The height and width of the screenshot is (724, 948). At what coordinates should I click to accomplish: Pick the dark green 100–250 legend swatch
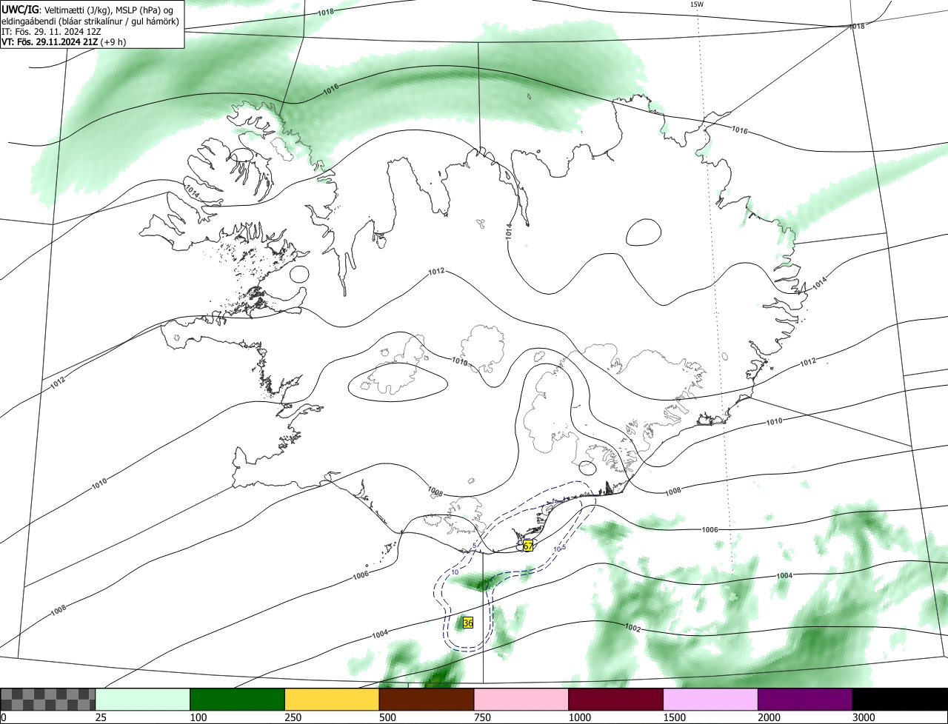(x=238, y=700)
